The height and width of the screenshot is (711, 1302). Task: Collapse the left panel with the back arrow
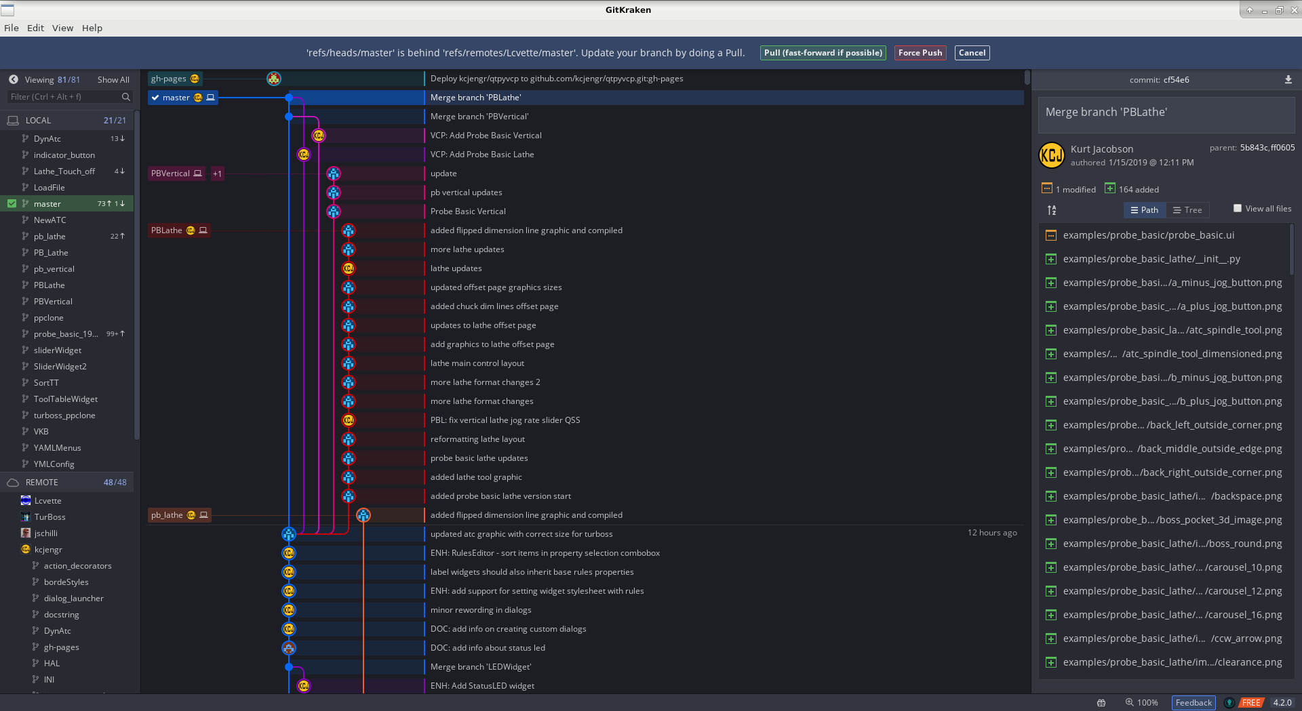pyautogui.click(x=13, y=79)
